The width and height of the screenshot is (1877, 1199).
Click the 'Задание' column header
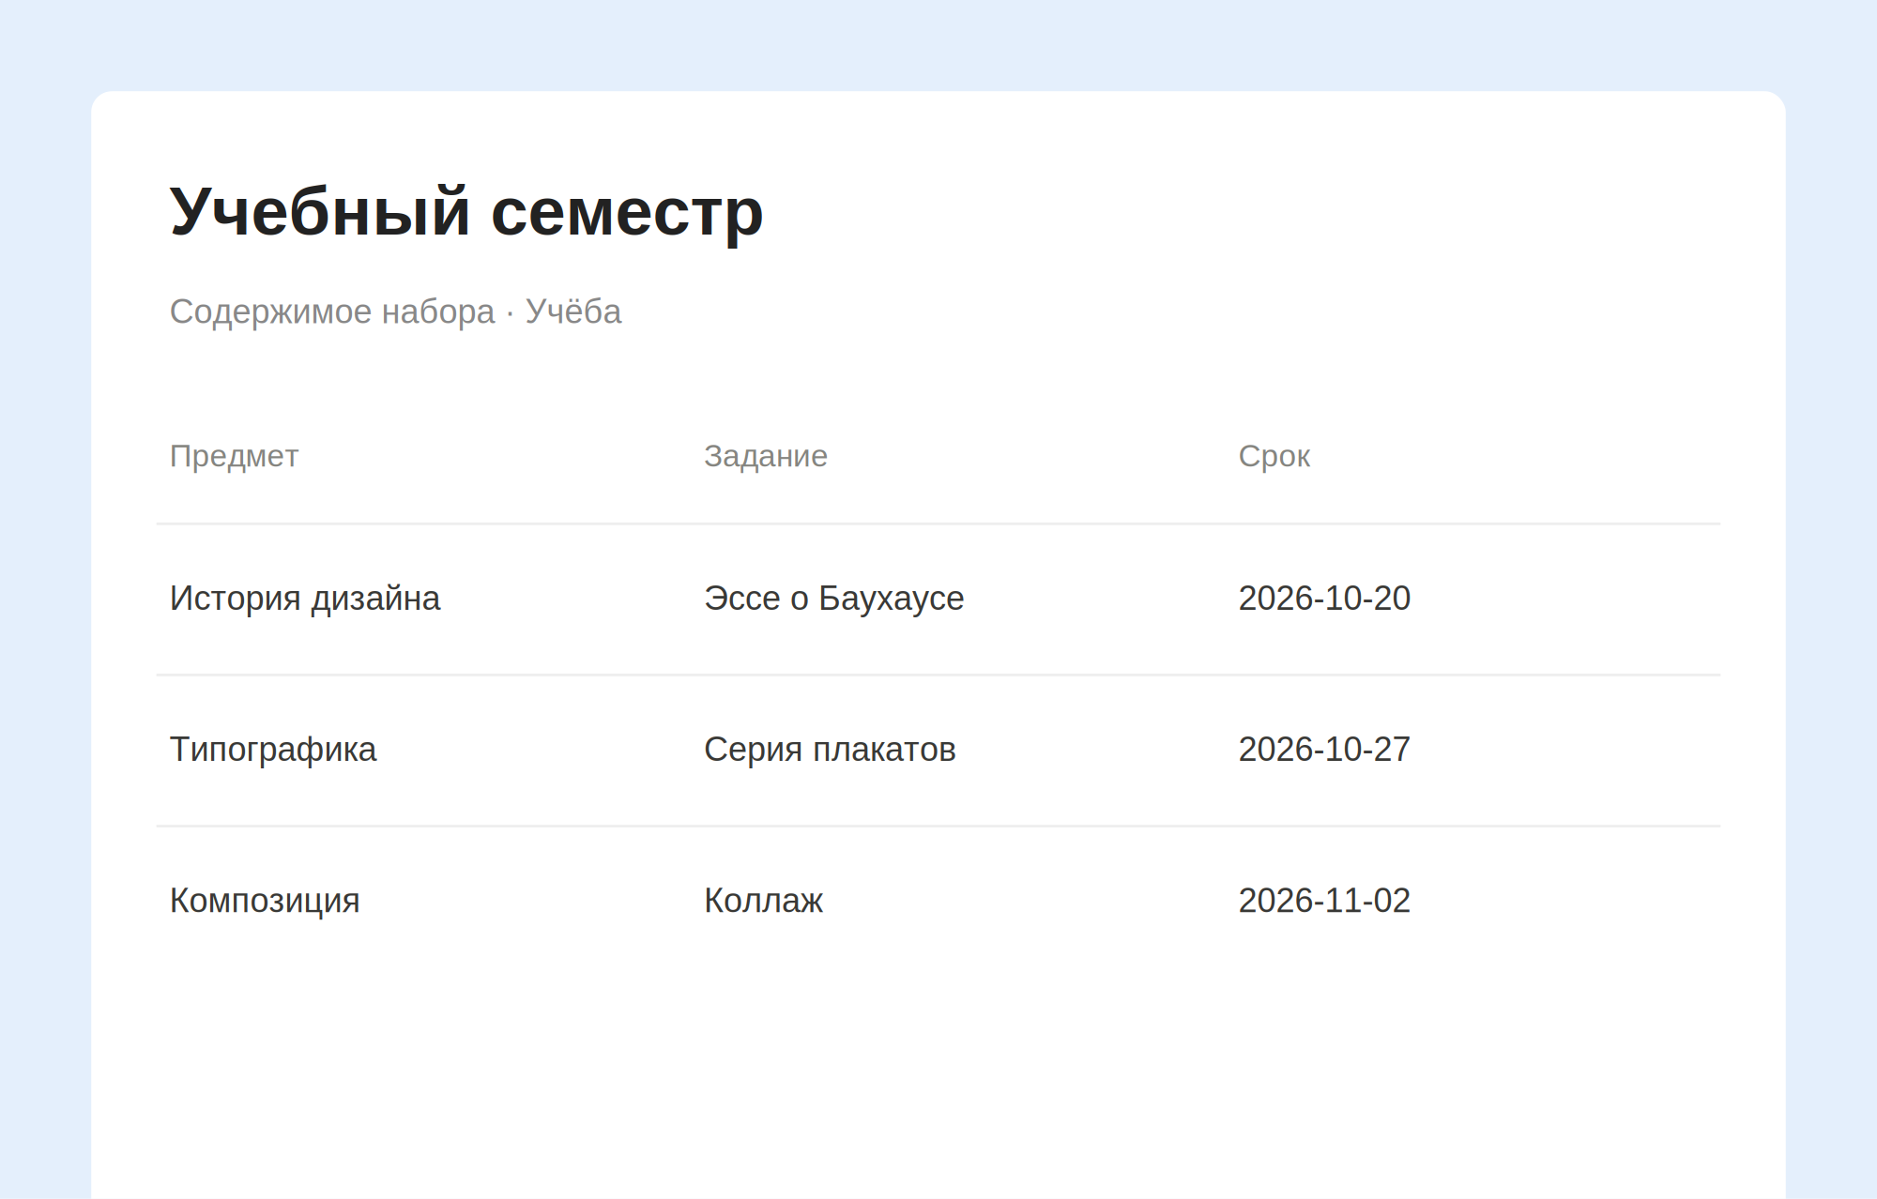click(x=766, y=456)
